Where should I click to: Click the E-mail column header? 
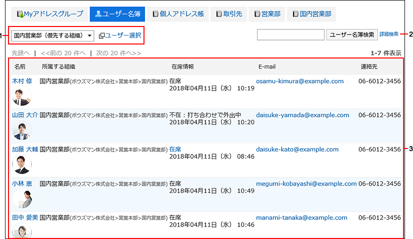point(267,66)
